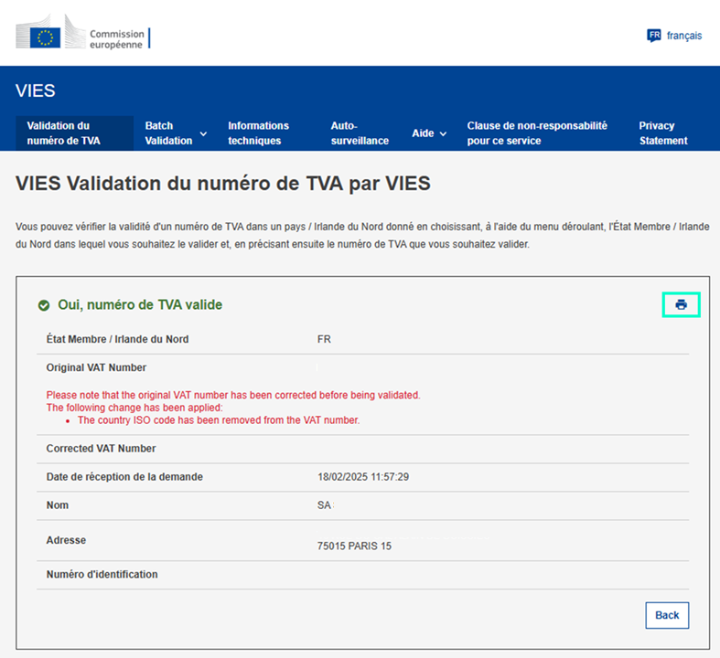Click the address text 75015 PARIS 15
720x658 pixels.
click(x=354, y=547)
